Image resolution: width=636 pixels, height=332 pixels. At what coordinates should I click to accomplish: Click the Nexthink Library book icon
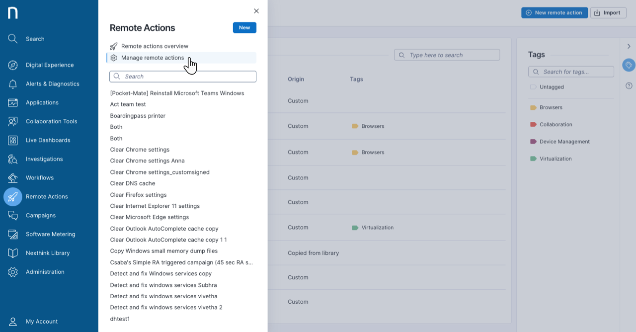pos(13,253)
